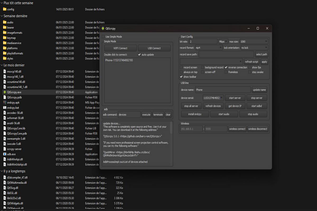
Task: Click the adb.exe file icon
Action: tap(4, 154)
